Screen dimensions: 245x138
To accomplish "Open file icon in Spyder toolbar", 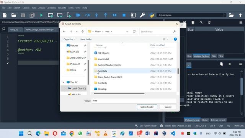I will coord(14,15).
